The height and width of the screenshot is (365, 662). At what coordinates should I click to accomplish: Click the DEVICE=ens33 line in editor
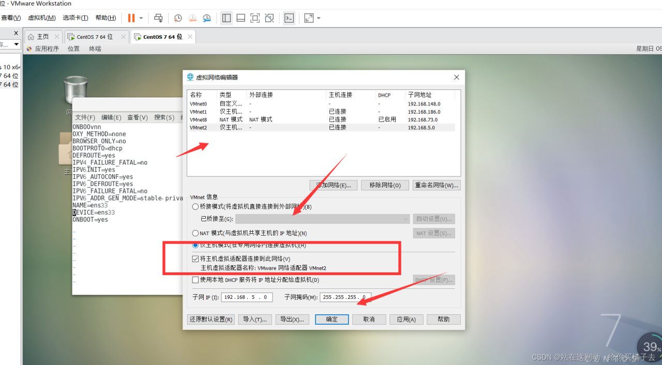94,212
